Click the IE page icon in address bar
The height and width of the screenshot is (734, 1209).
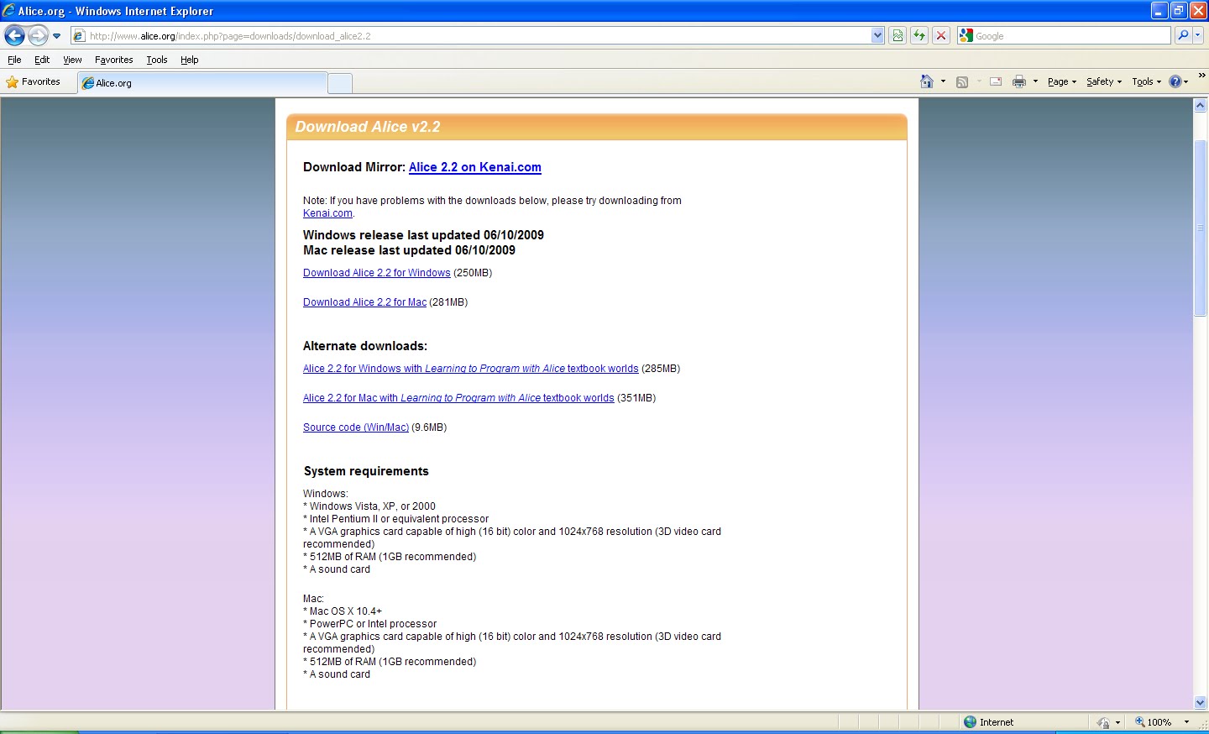[79, 36]
